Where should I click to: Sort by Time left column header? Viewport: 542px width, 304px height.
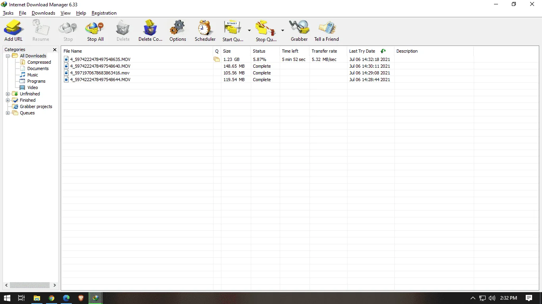click(294, 51)
